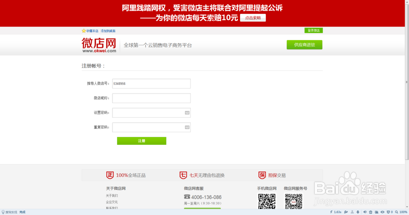Select the phone number 4006-136-086
The width and height of the screenshot is (409, 215).
[206, 197]
